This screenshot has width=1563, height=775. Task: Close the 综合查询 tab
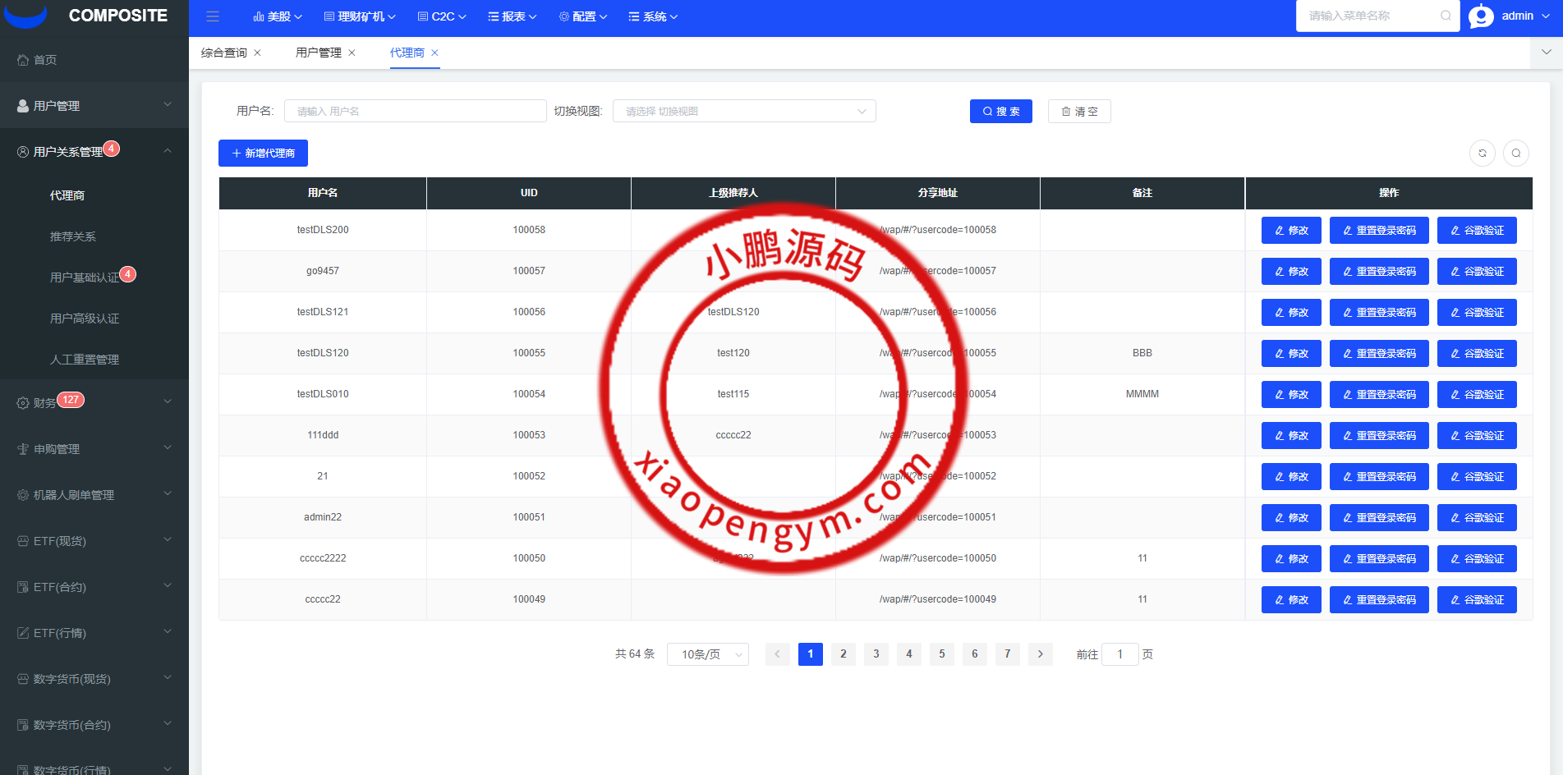point(258,53)
